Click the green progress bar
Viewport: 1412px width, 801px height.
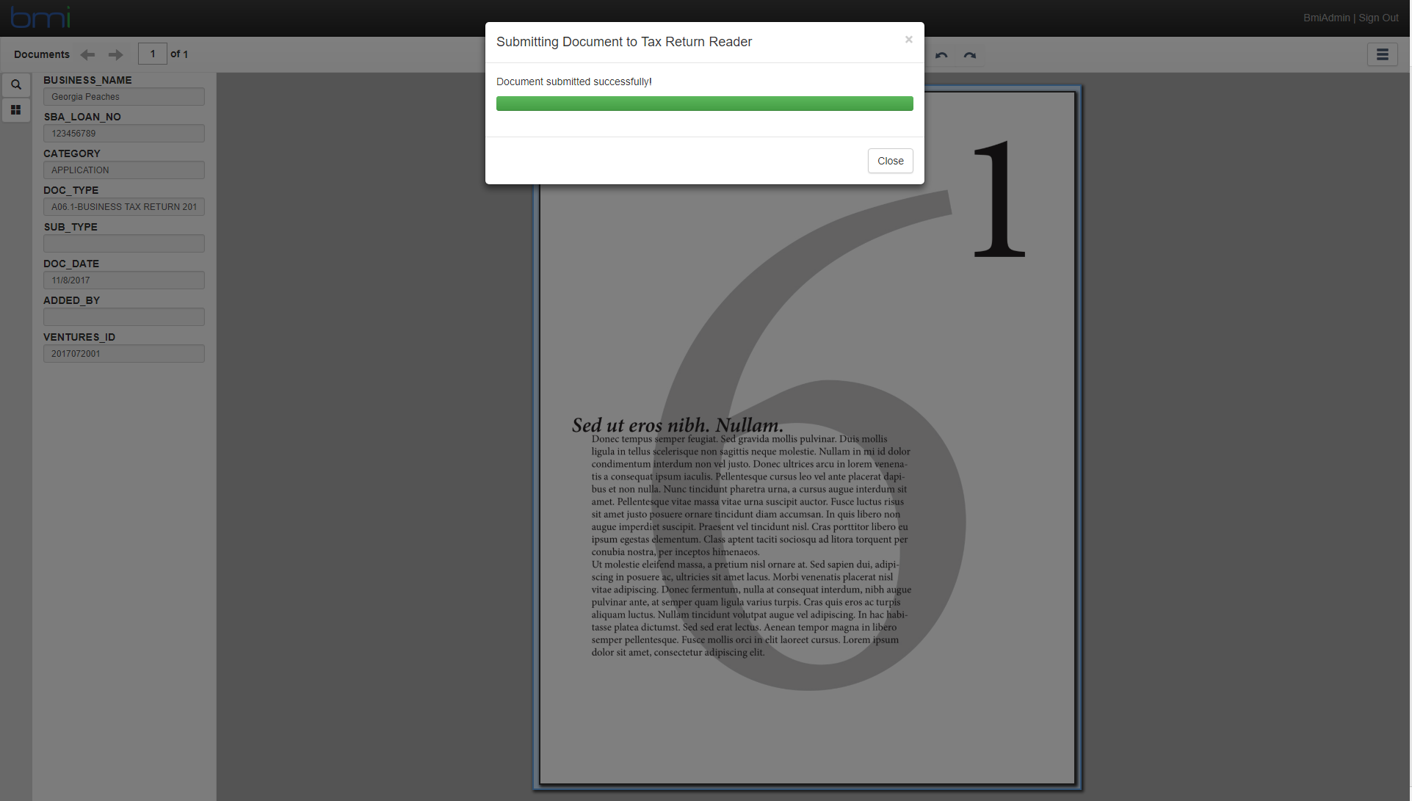[704, 104]
